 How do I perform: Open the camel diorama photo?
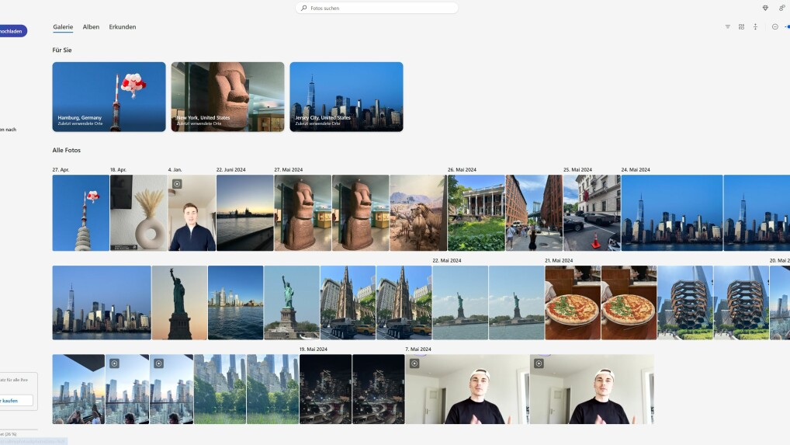point(418,213)
